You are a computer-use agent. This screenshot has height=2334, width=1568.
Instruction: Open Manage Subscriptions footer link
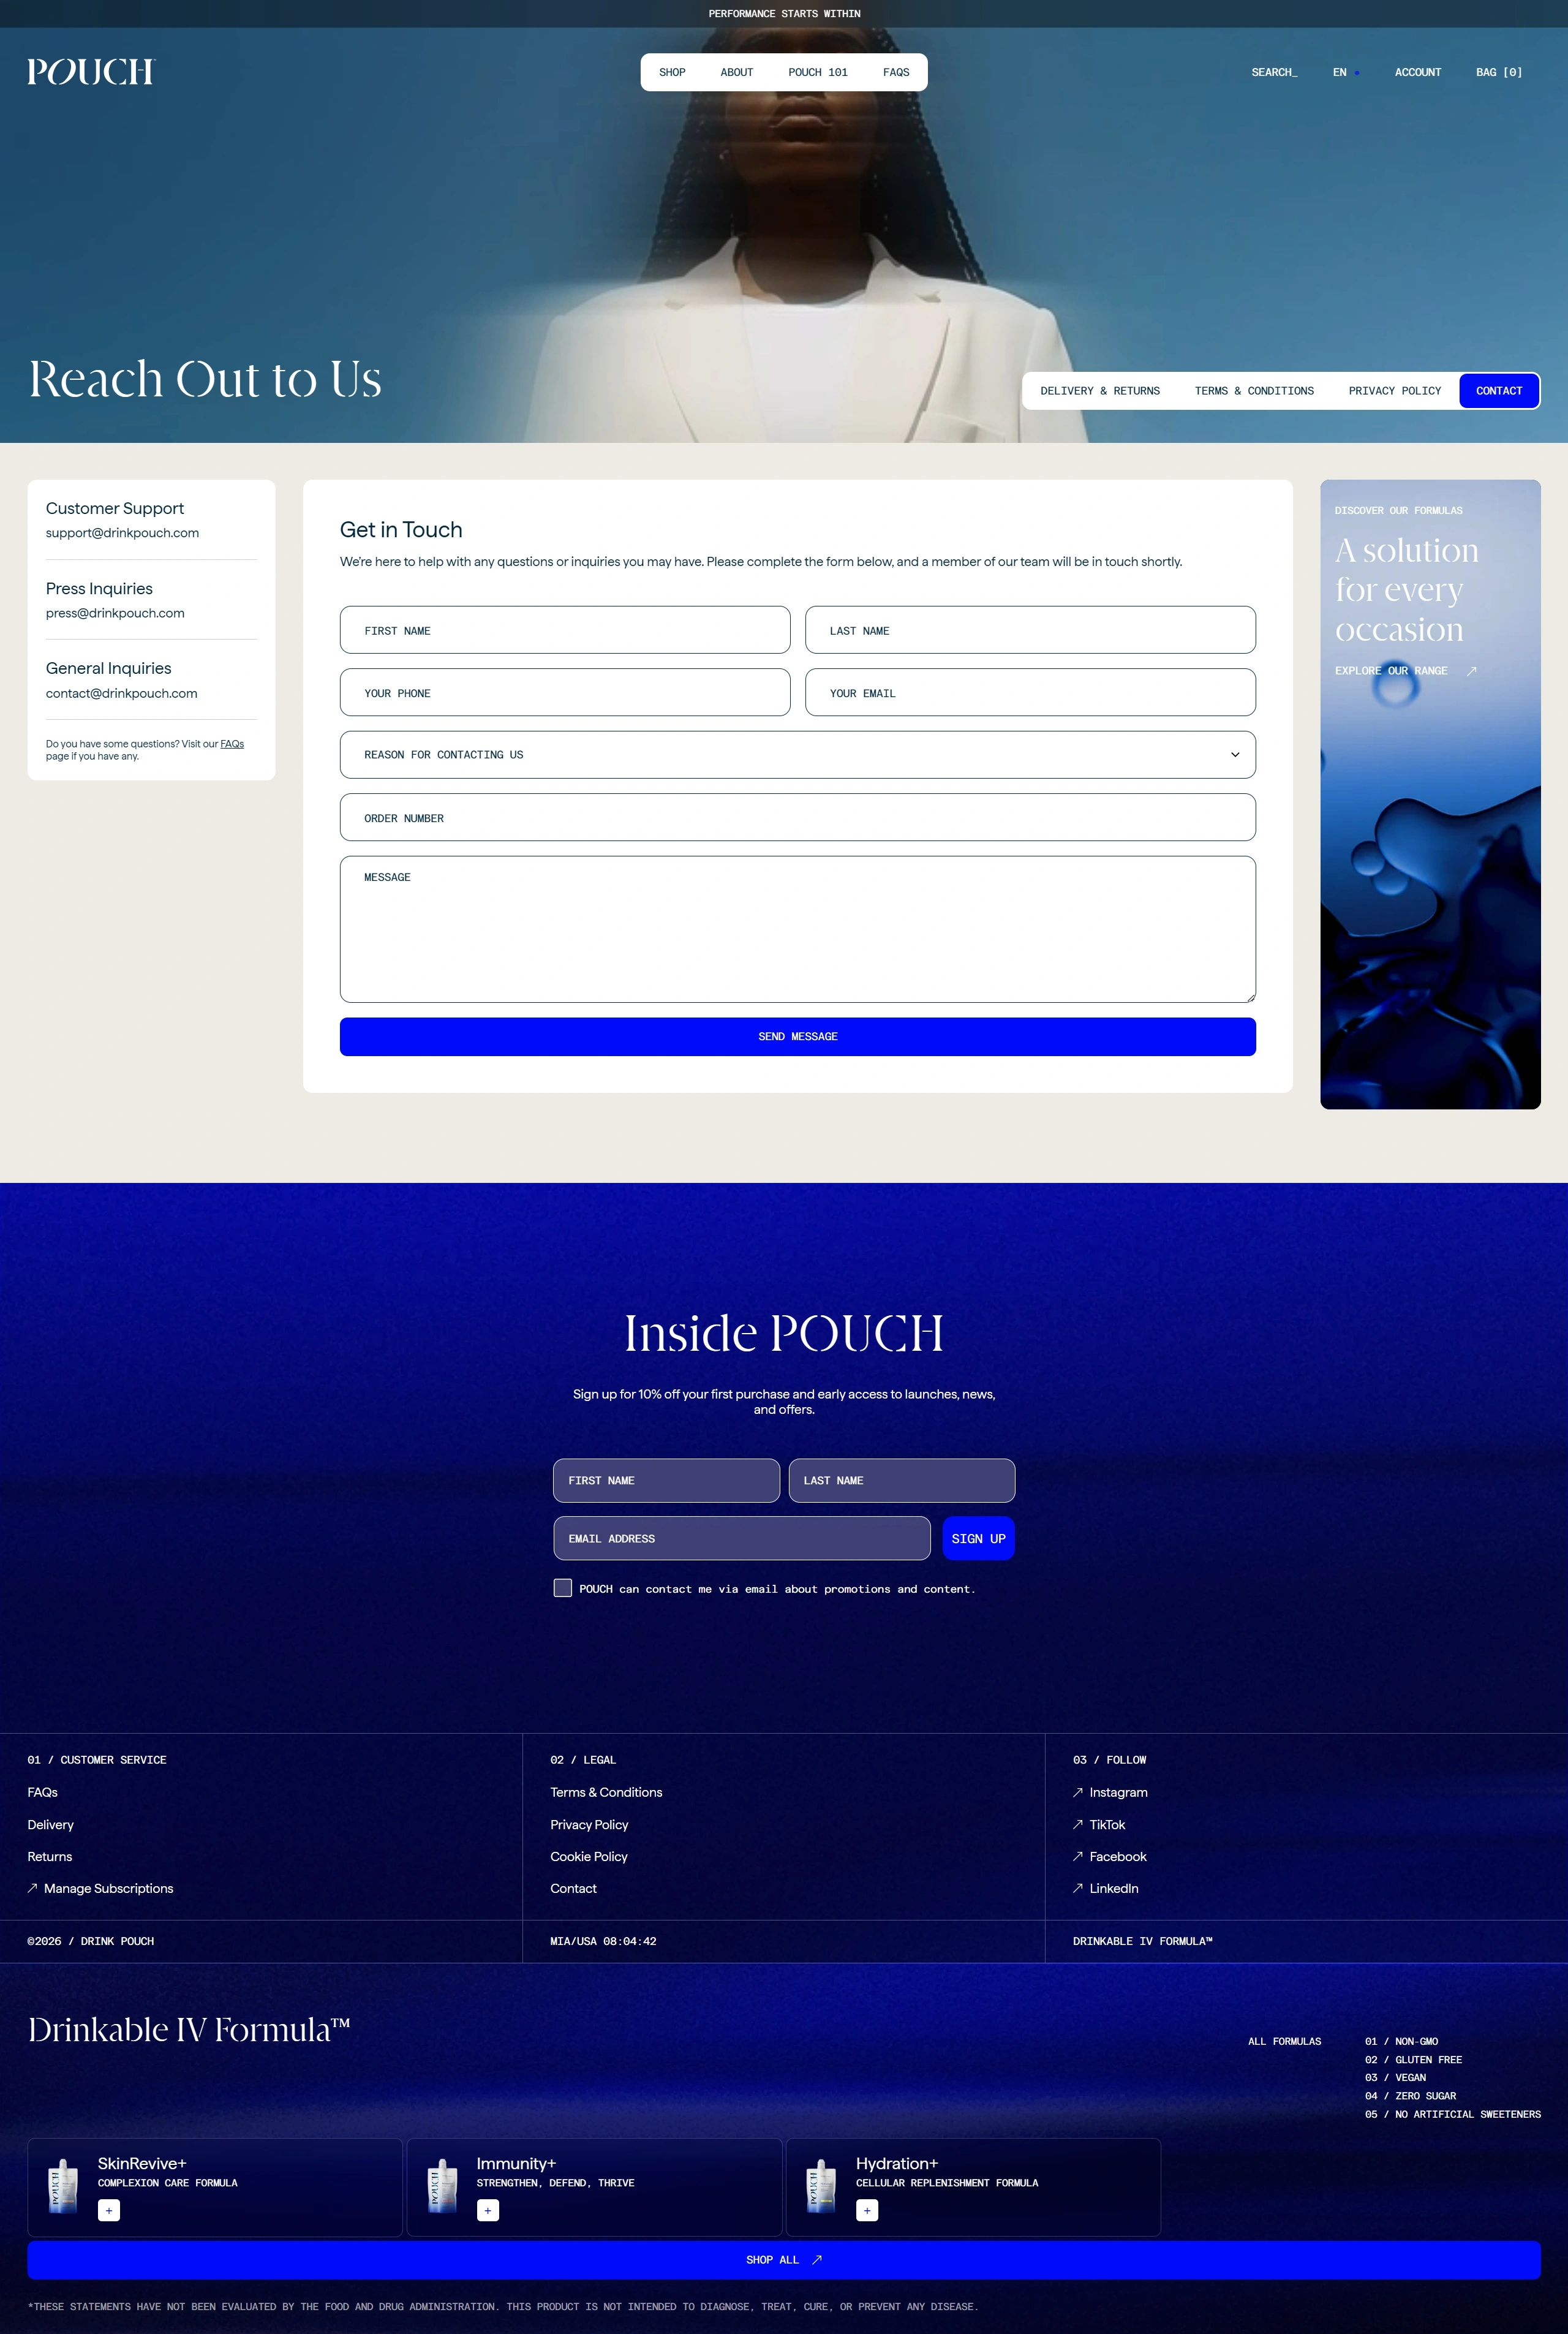[108, 1888]
